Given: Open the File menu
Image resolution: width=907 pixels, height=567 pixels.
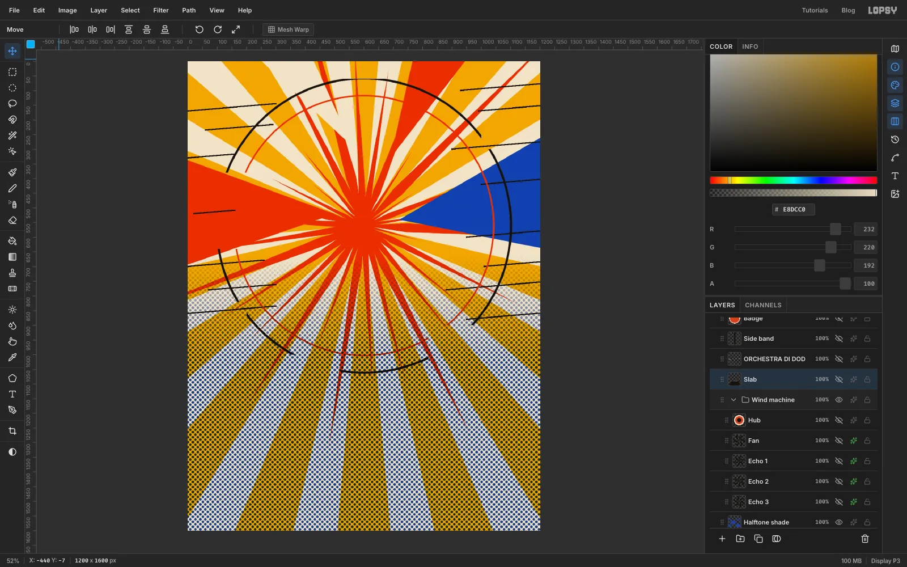Looking at the screenshot, I should pos(14,10).
